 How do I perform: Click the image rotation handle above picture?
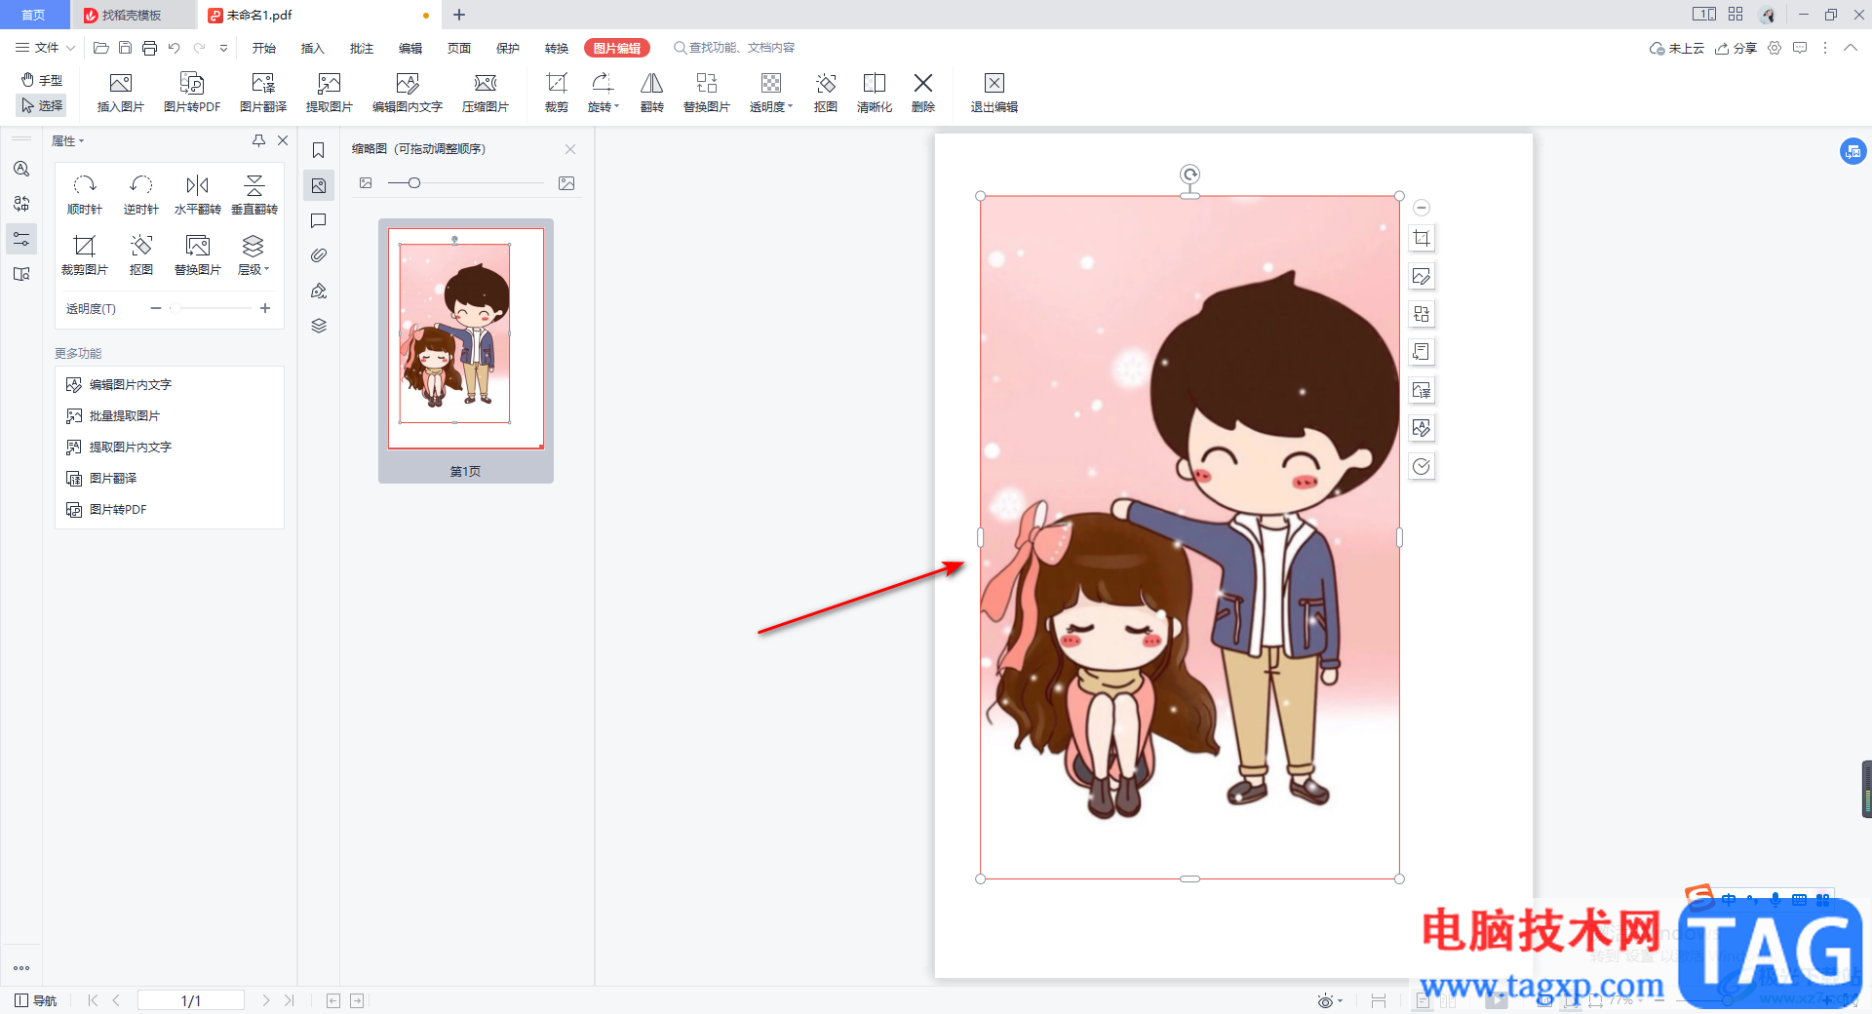(1189, 175)
